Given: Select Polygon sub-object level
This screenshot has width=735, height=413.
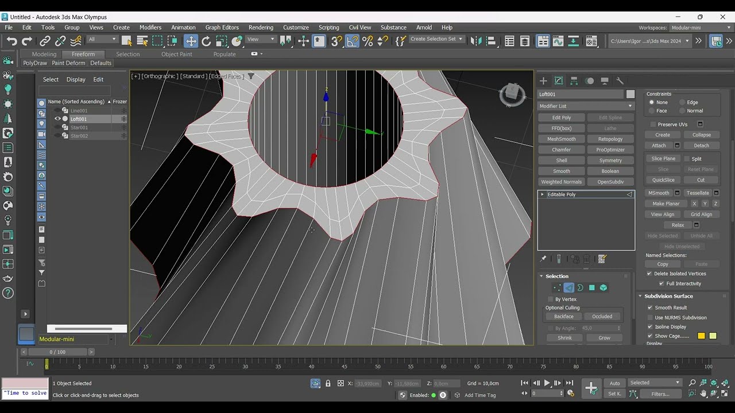Looking at the screenshot, I should (x=592, y=288).
